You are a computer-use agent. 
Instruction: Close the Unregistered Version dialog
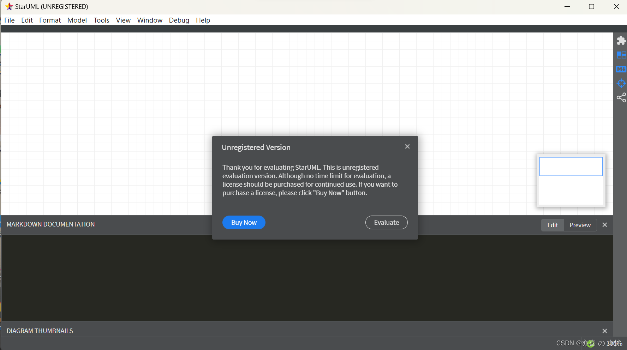(407, 146)
